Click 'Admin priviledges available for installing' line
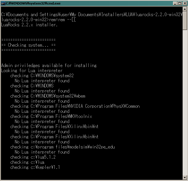This screenshot has width=188, height=181. click(49, 65)
